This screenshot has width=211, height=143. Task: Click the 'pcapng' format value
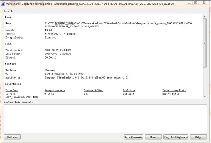(x=71, y=34)
